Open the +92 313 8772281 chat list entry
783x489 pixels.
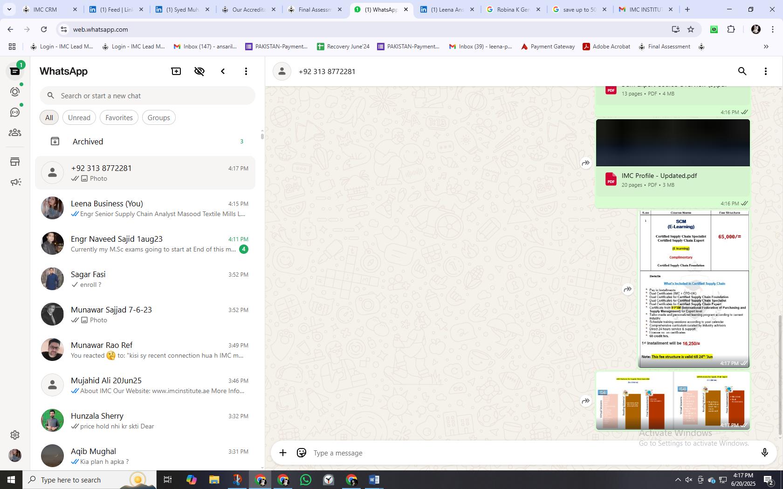[x=145, y=173]
